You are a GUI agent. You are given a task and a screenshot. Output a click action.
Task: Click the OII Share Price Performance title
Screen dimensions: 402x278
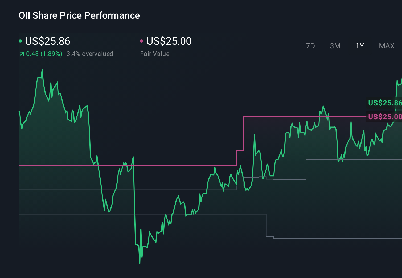click(79, 15)
